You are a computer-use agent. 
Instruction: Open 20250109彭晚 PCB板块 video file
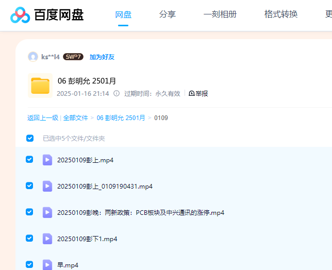click(x=141, y=213)
